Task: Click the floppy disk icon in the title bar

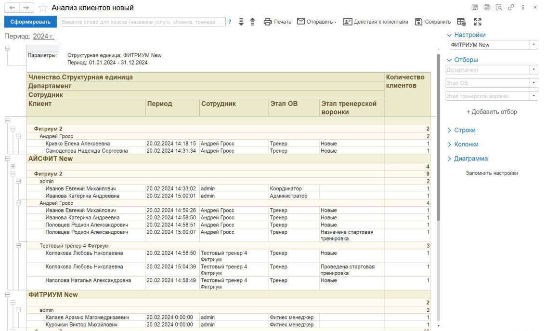Action: point(475,7)
